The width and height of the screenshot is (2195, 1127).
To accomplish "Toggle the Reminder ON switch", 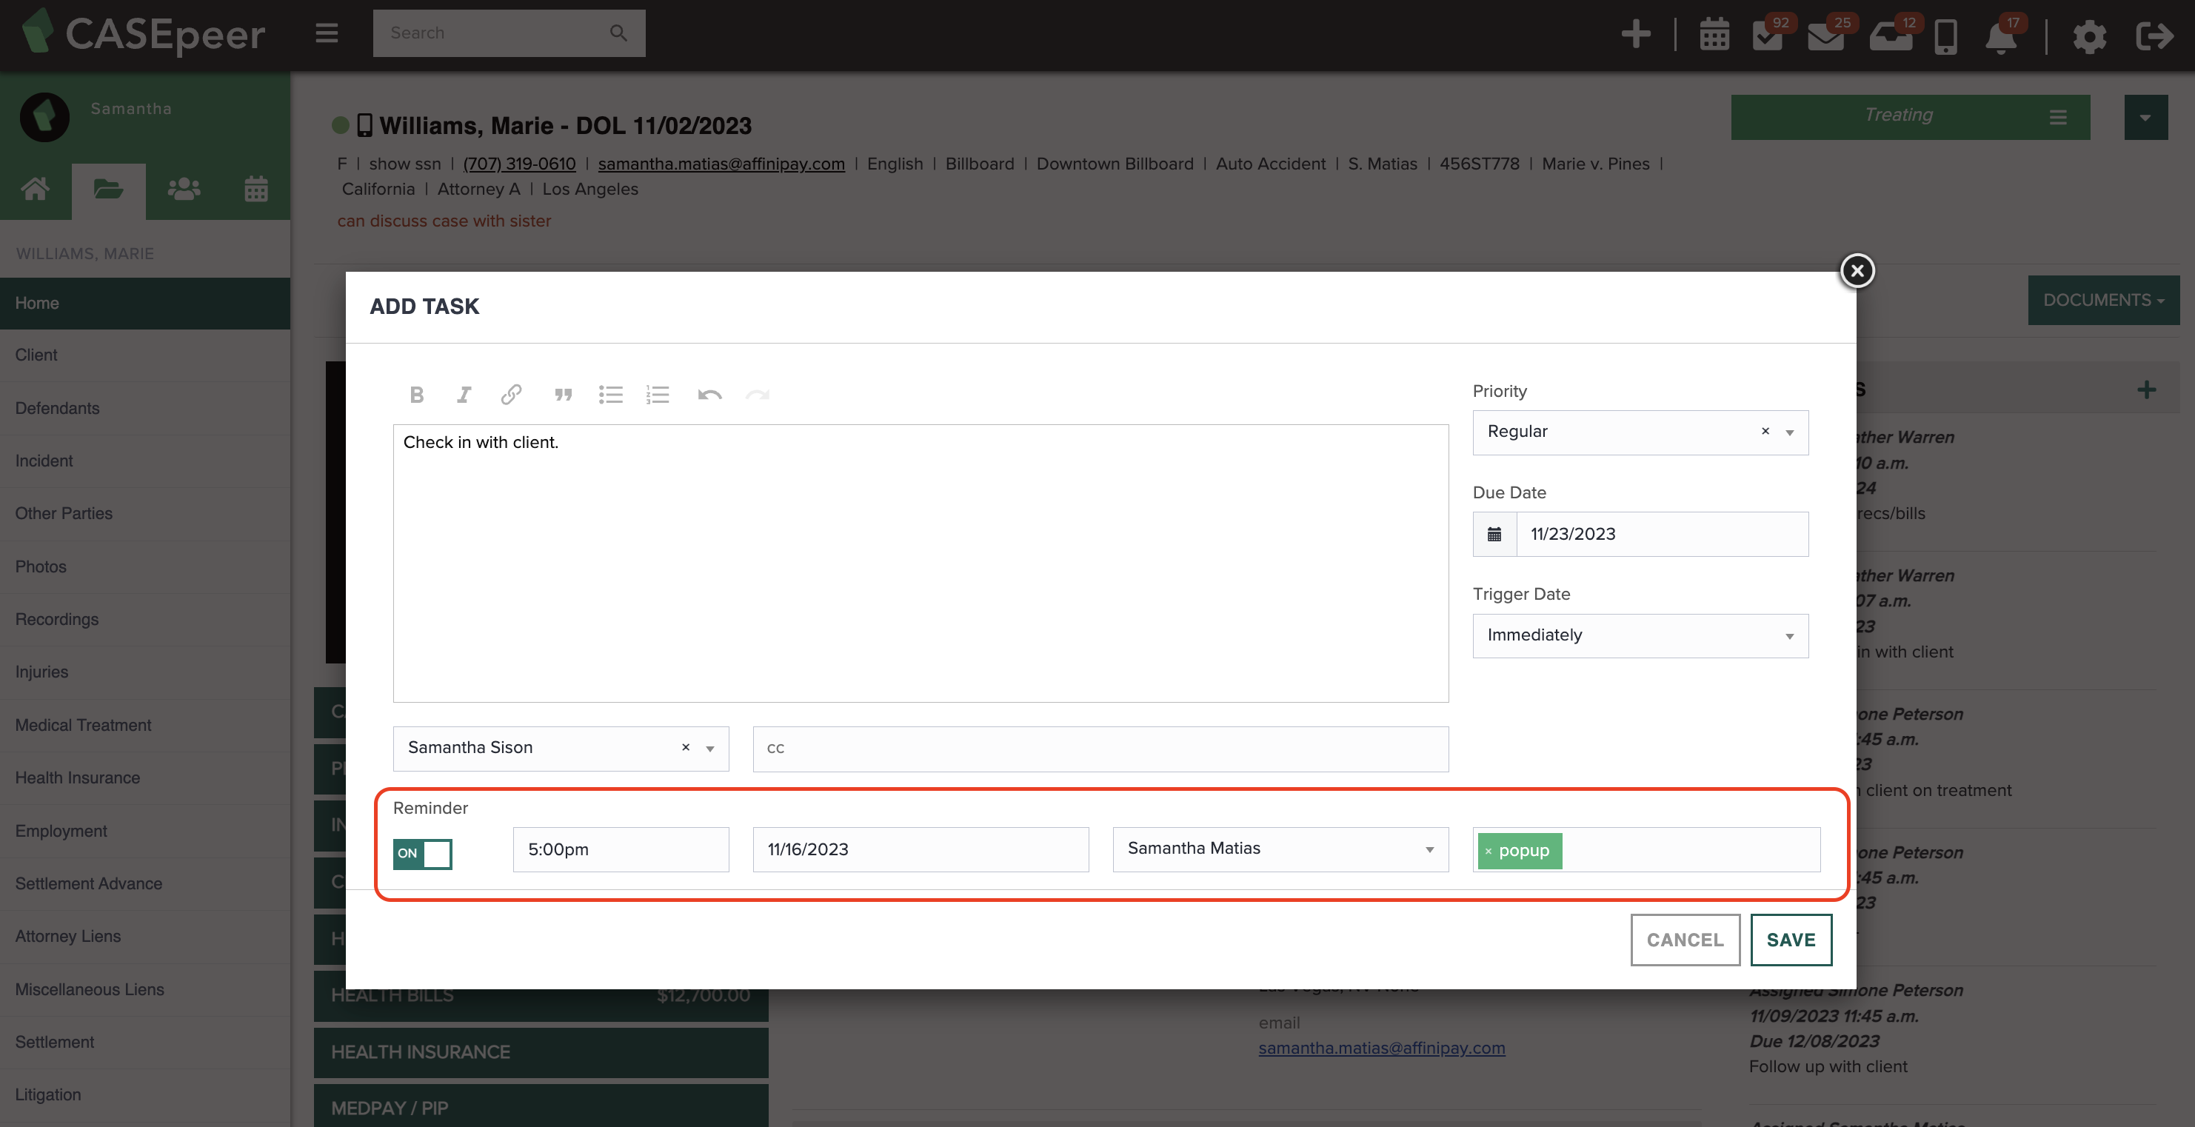I will click(423, 854).
